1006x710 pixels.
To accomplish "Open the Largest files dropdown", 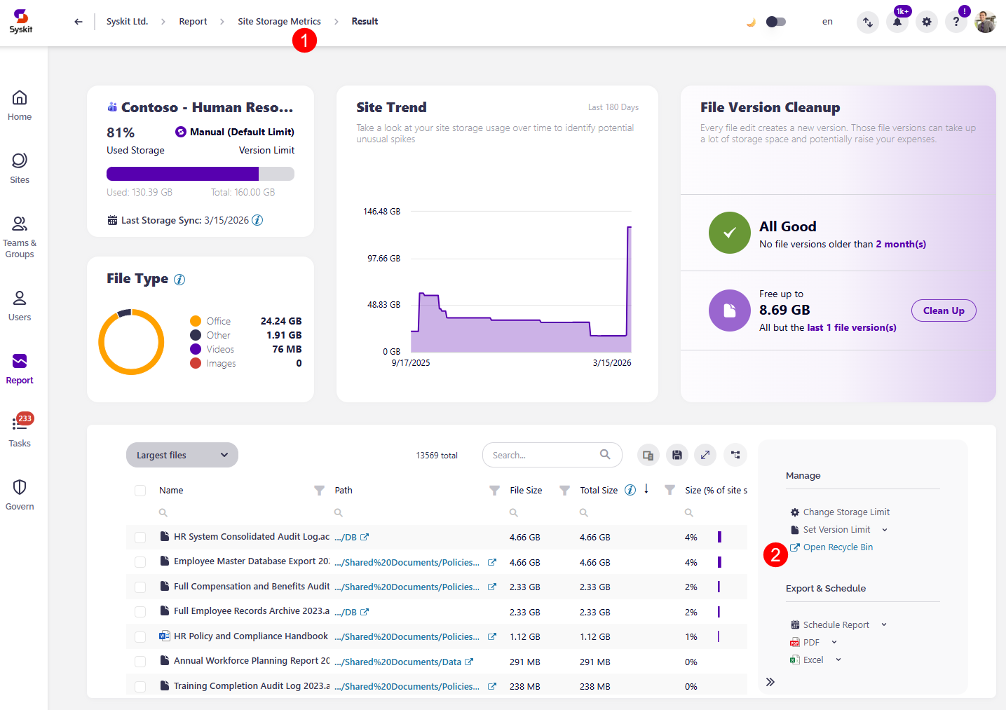I will [x=182, y=455].
